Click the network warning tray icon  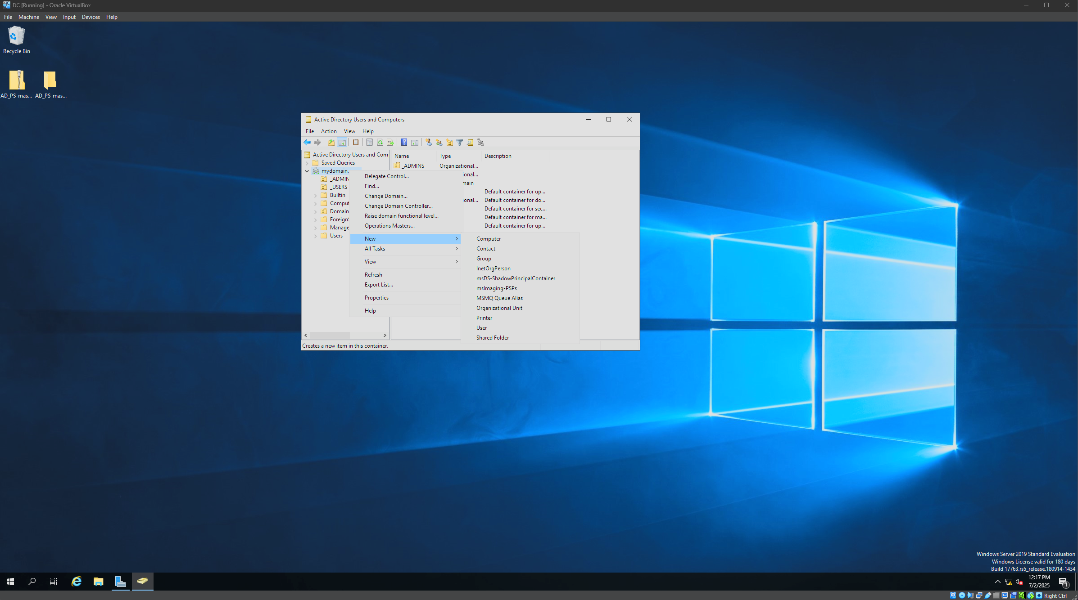[1009, 582]
